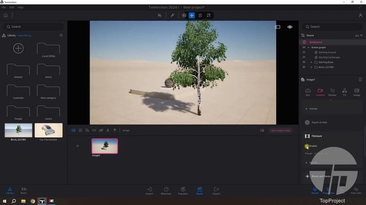Expand Details under the Camera tab

pos(311,109)
